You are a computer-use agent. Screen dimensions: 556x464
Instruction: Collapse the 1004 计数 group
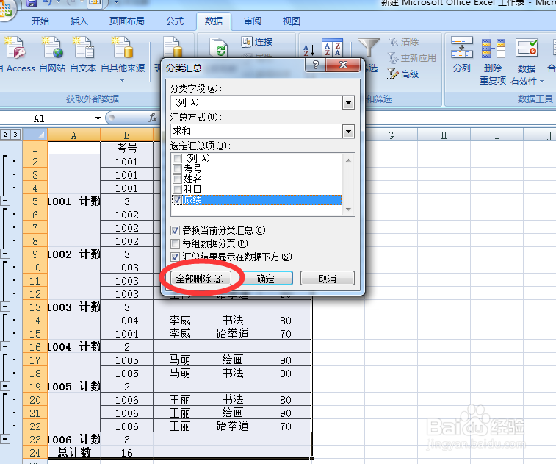pos(5,346)
